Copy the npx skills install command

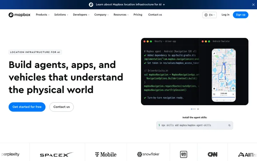229,125
